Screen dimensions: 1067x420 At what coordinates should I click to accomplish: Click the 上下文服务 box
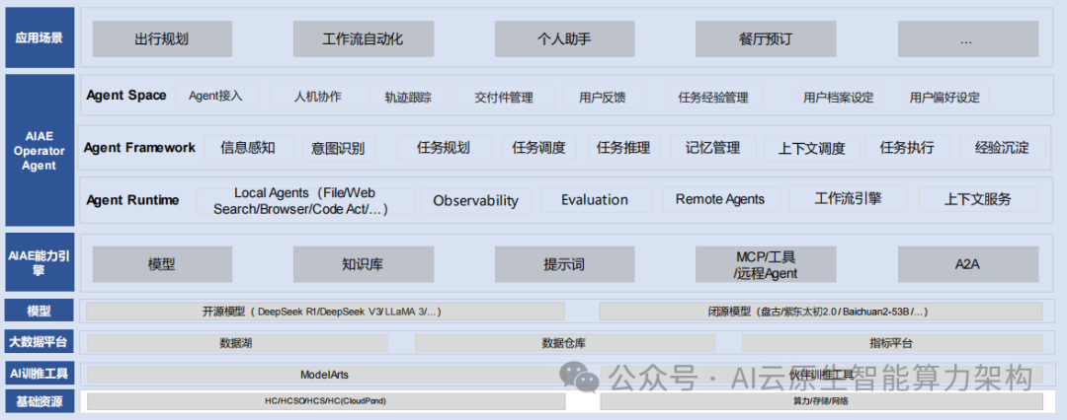point(978,200)
